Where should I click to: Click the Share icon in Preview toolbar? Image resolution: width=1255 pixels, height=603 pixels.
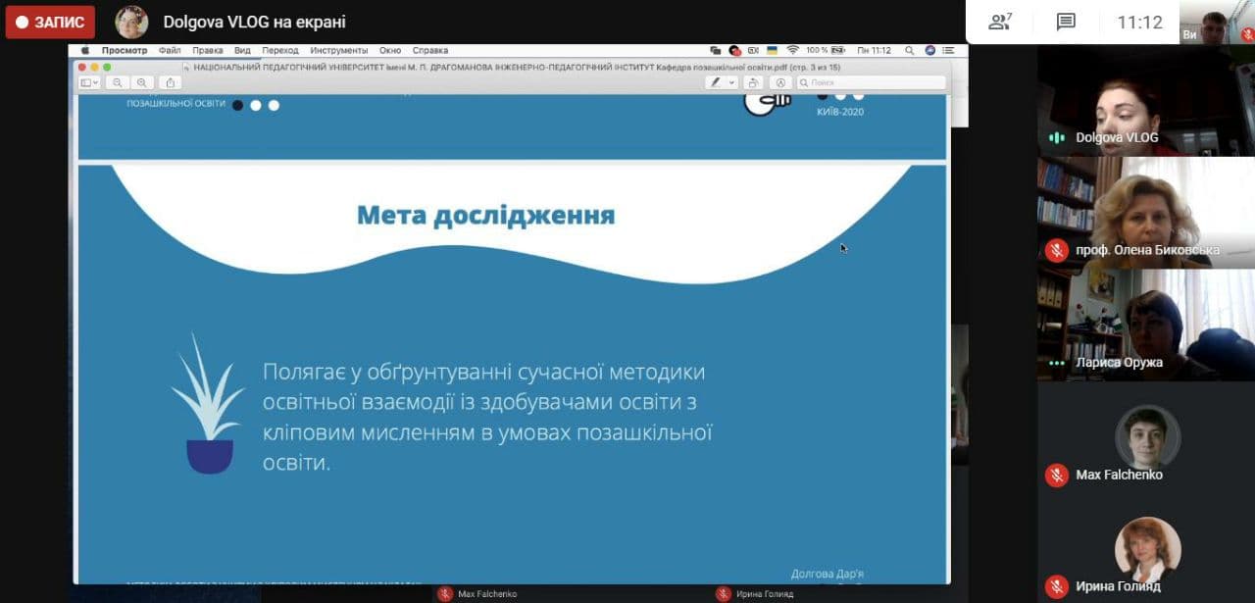click(x=170, y=83)
